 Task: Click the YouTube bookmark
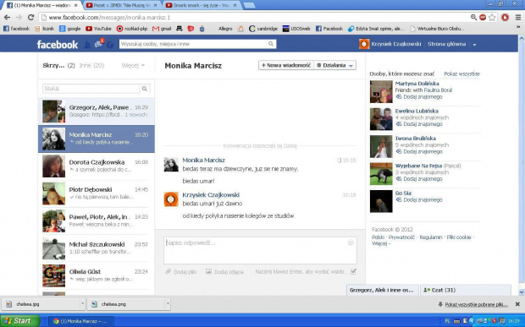tap(98, 29)
